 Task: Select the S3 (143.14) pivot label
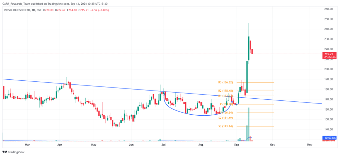225,126
